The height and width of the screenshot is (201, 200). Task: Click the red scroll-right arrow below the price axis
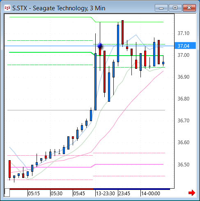pyautogui.click(x=192, y=193)
